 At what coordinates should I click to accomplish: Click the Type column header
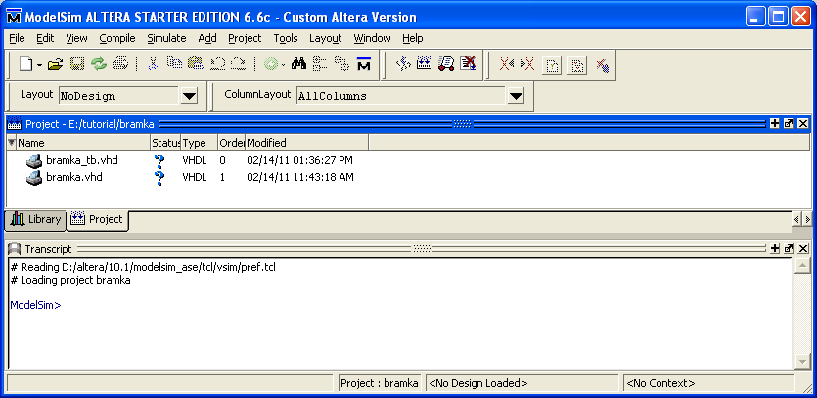(x=199, y=142)
